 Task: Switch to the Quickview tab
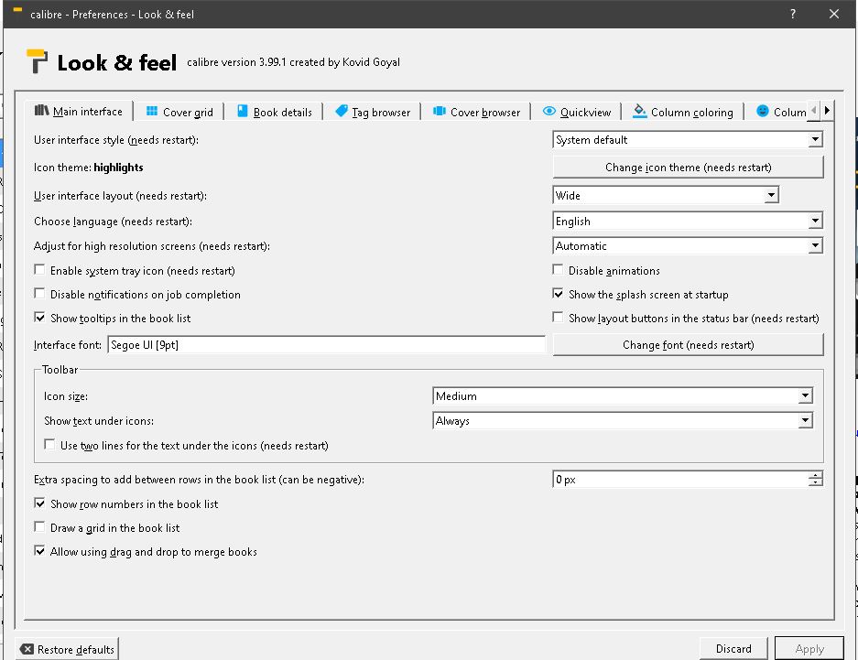click(x=576, y=112)
